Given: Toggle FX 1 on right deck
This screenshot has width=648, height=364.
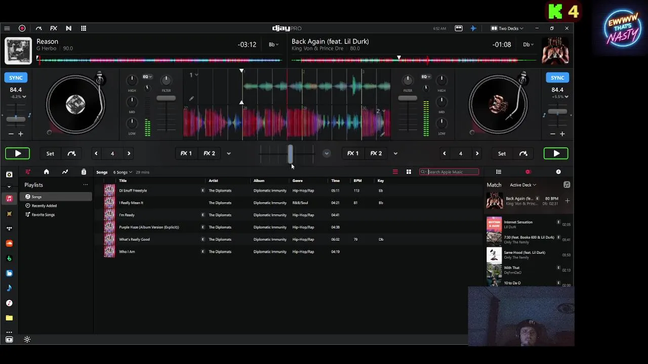Looking at the screenshot, I should 353,153.
